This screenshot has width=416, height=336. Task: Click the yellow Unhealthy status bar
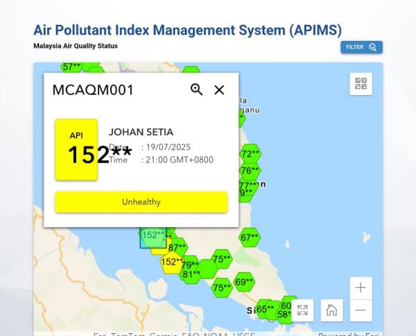141,202
